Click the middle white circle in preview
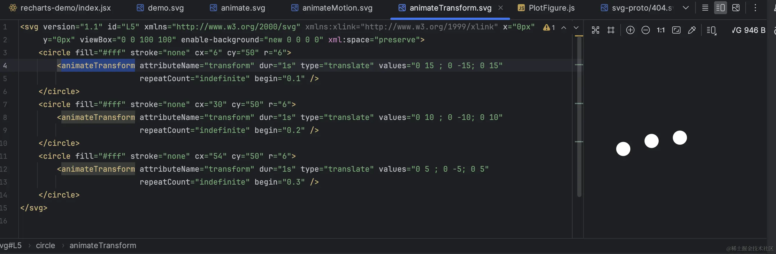The height and width of the screenshot is (254, 776). (652, 141)
